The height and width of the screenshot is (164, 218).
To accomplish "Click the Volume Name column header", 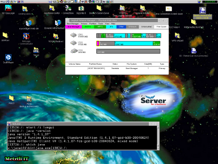I will coord(74,64).
